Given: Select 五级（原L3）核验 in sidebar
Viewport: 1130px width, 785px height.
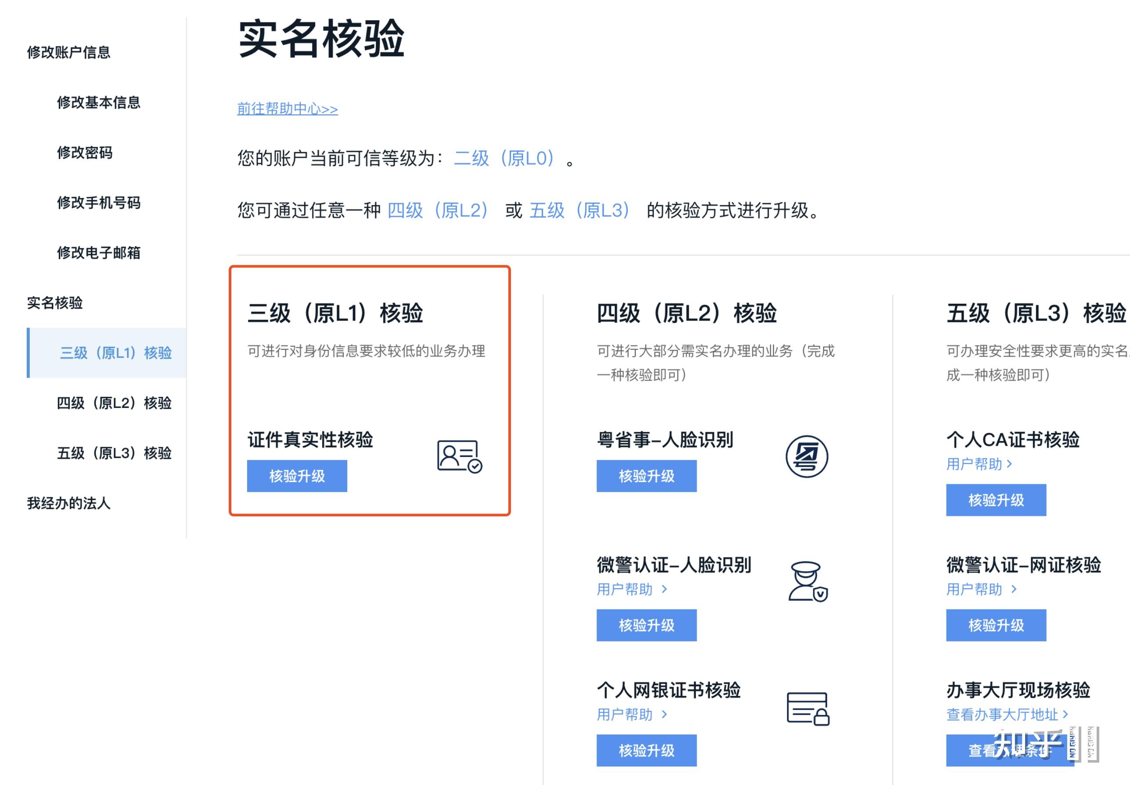Looking at the screenshot, I should coord(114,453).
